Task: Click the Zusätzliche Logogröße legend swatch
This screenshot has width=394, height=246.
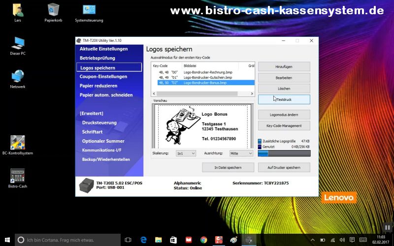Action: pyautogui.click(x=260, y=141)
